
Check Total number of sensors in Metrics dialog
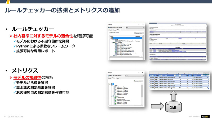tap(115, 94)
